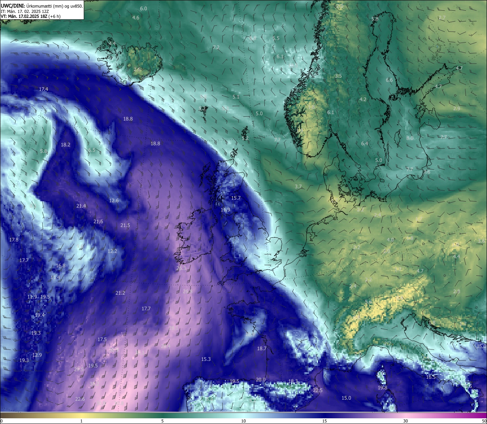Click the value 22.6 near the bottom left
This screenshot has width=487, height=424.
80,399
